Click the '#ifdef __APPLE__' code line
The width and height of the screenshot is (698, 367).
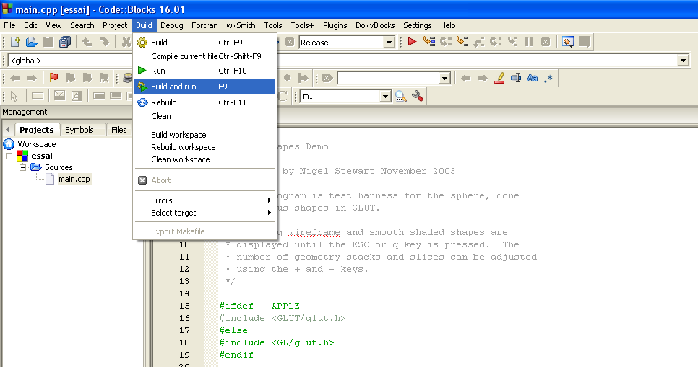(265, 306)
